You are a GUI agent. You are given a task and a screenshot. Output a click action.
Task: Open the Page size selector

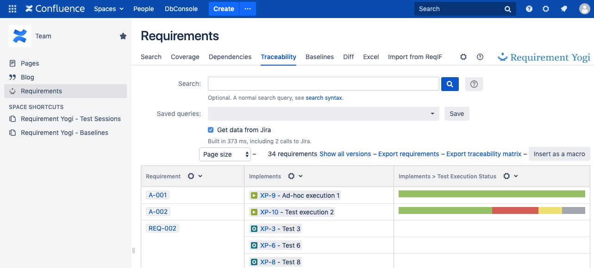225,154
